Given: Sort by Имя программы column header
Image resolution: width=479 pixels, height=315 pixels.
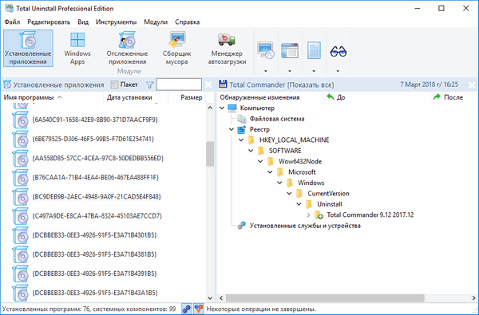Looking at the screenshot, I should point(52,97).
